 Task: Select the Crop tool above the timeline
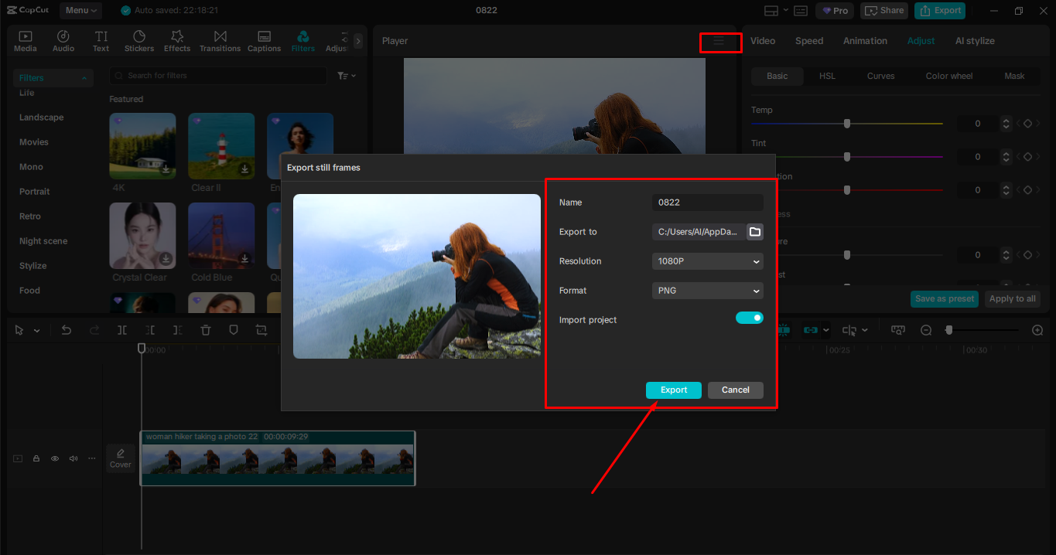261,330
